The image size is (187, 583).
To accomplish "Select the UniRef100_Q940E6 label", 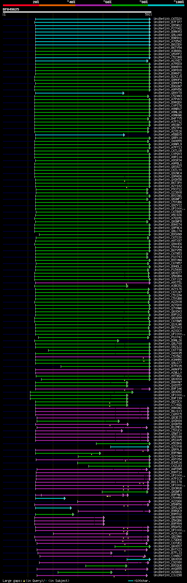I will 168,244.
